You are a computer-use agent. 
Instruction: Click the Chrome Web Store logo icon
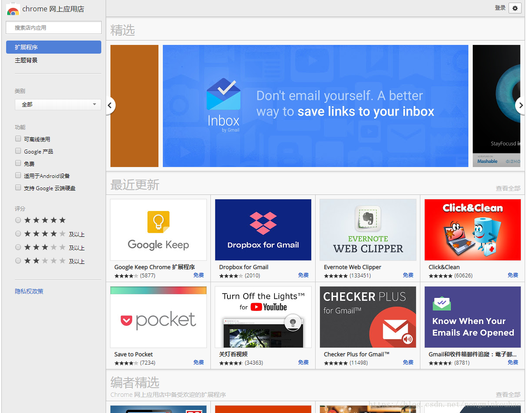13,10
